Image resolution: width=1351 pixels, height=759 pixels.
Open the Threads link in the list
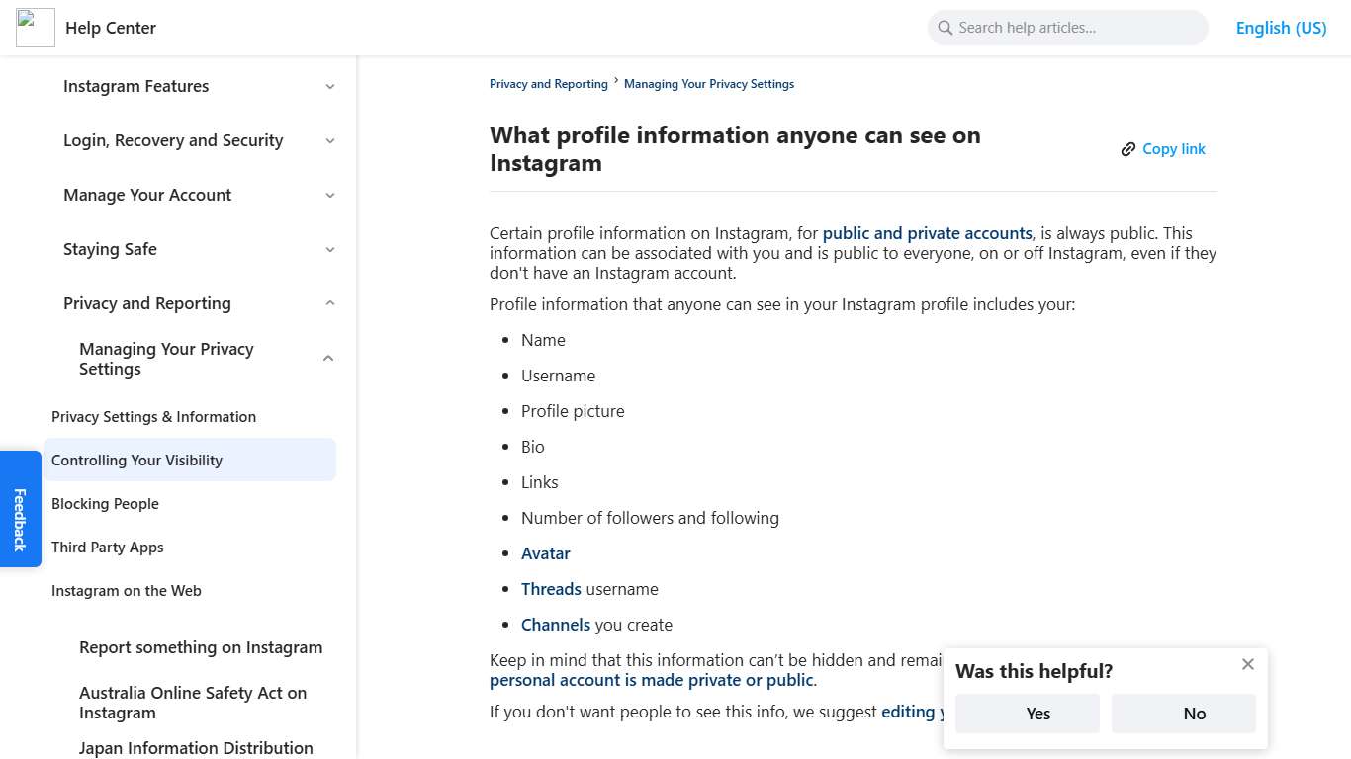point(551,588)
